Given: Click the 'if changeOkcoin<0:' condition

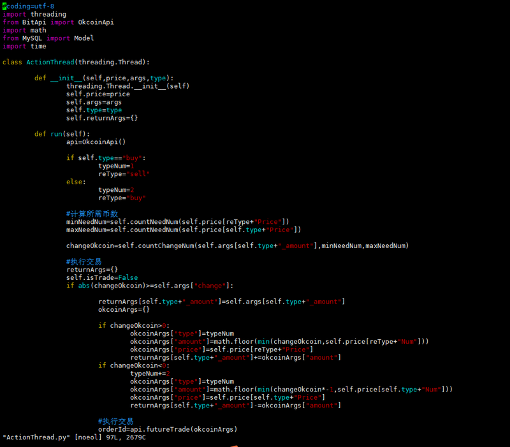Looking at the screenshot, I should coord(134,365).
